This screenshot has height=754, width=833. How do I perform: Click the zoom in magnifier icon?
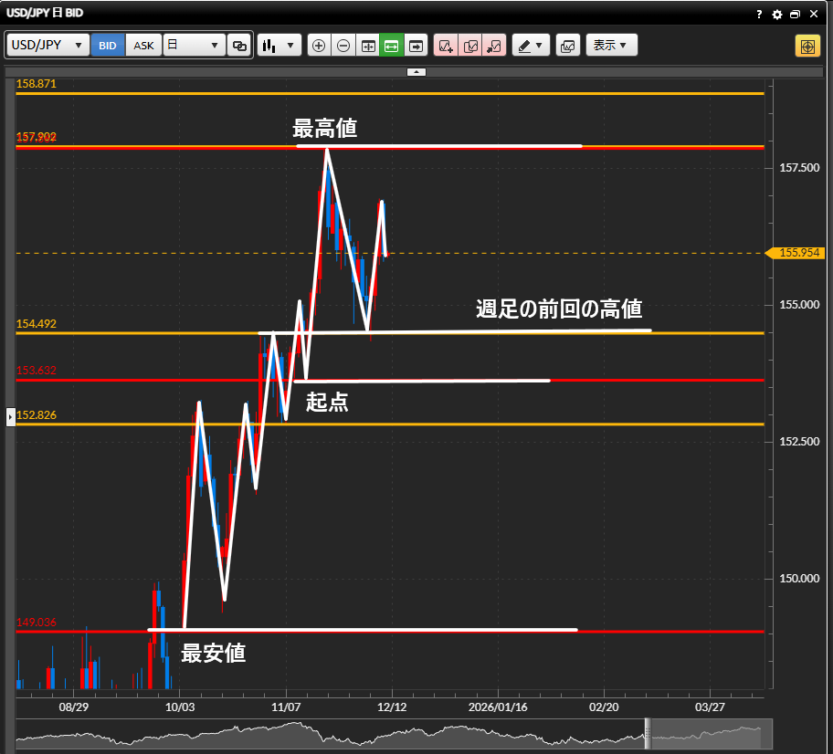point(319,46)
